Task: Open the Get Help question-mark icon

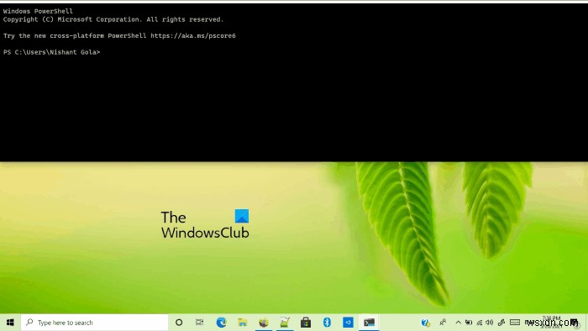Action: 425,323
